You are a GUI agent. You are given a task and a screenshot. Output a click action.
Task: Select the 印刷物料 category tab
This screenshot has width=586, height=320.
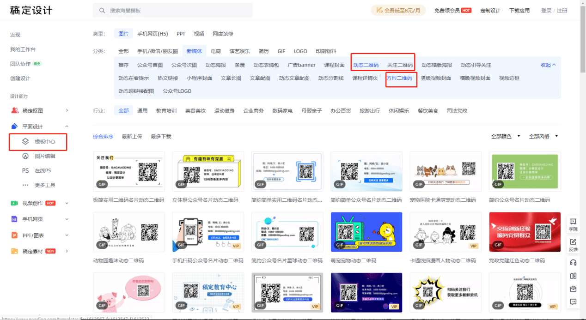(x=326, y=51)
